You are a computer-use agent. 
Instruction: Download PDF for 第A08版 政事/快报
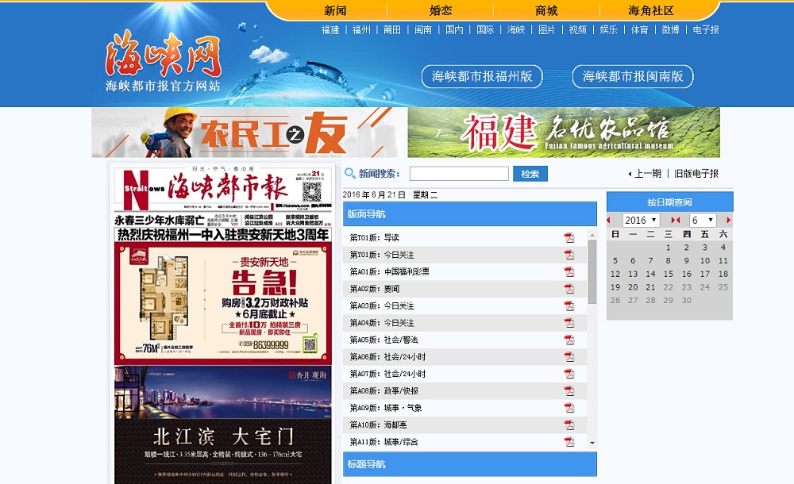coord(569,391)
